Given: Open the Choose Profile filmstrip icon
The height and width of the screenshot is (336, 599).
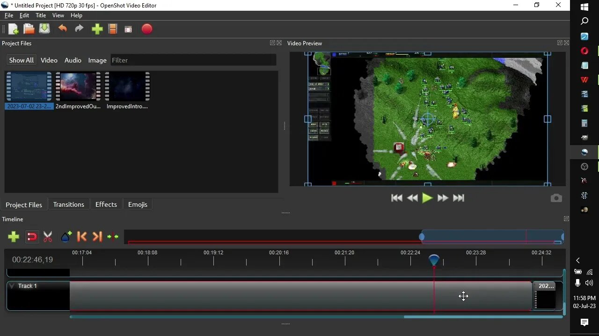Looking at the screenshot, I should [113, 29].
